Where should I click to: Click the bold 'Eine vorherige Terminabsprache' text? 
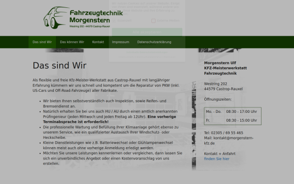(x=109, y=119)
